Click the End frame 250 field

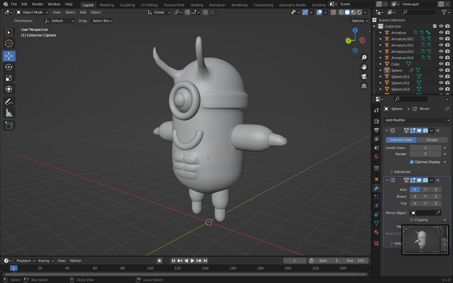tap(355, 261)
